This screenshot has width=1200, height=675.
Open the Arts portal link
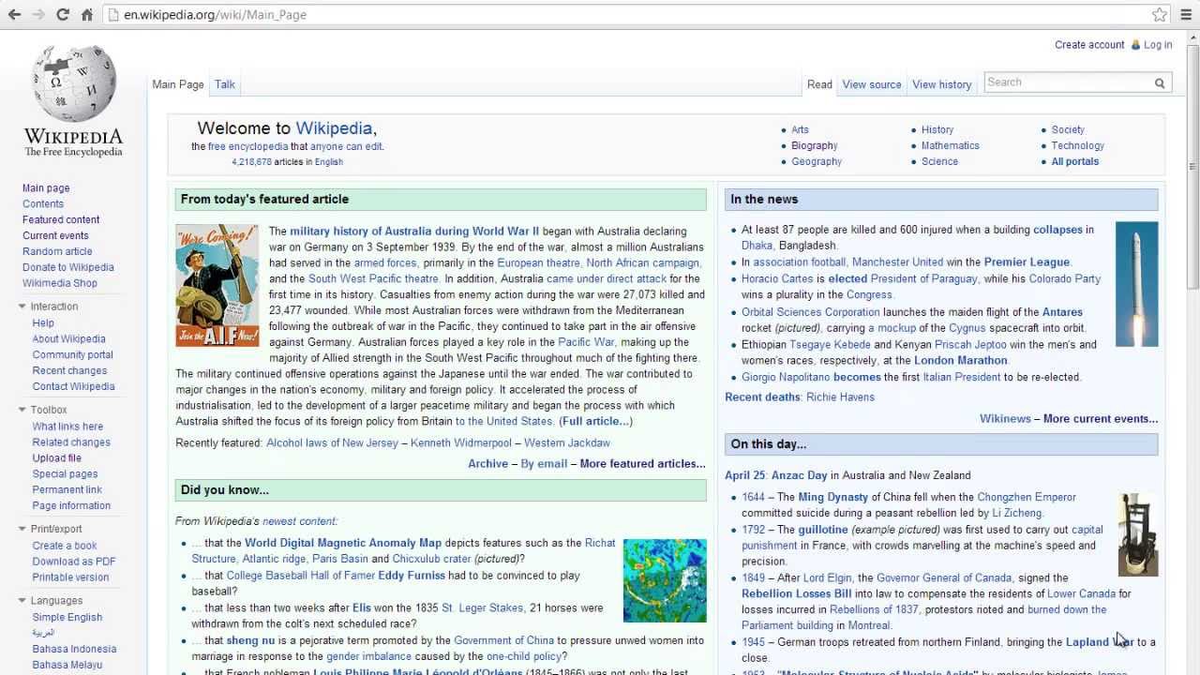point(800,130)
